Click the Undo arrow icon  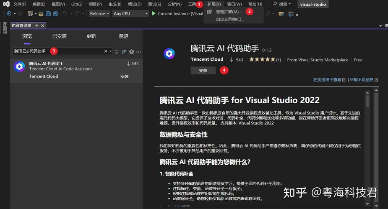click(x=65, y=13)
